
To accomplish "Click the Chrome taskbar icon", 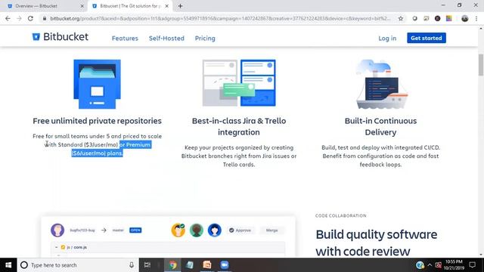I will [172, 265].
